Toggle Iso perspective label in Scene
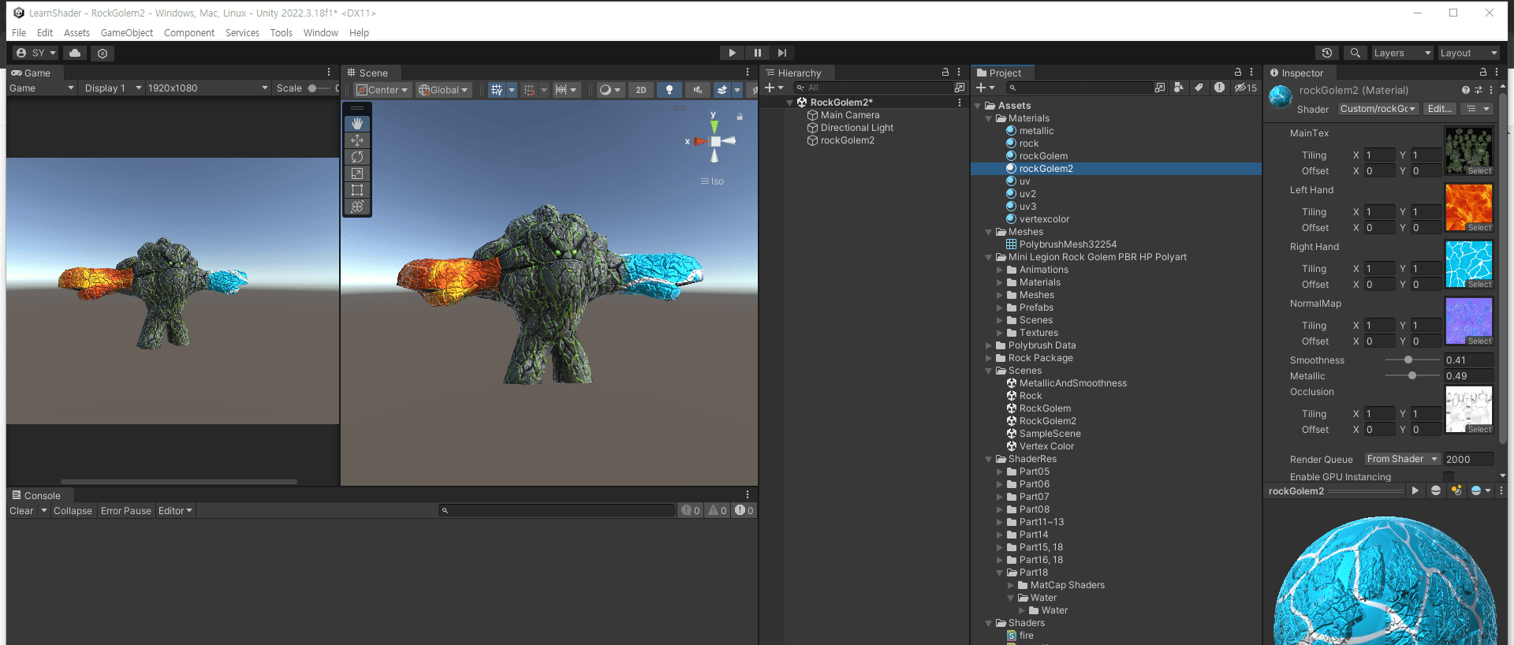This screenshot has width=1514, height=645. (x=712, y=181)
